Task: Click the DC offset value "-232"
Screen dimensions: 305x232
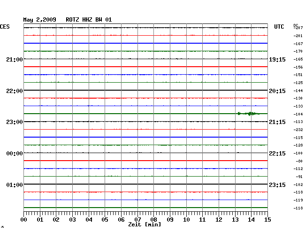Action: [x=298, y=130]
